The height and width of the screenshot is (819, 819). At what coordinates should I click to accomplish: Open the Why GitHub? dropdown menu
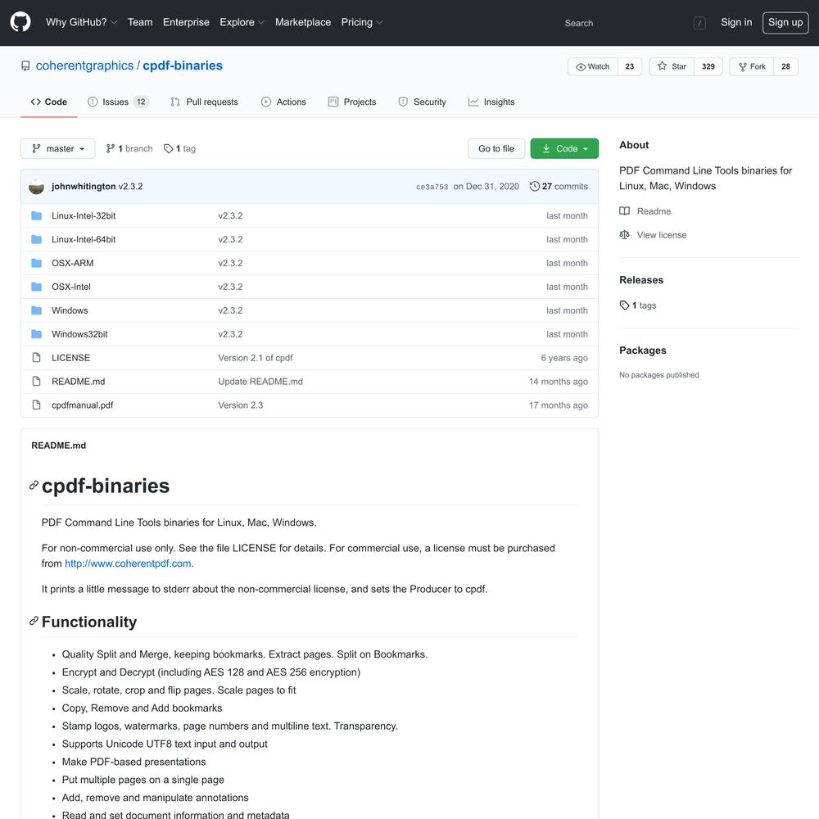click(81, 22)
